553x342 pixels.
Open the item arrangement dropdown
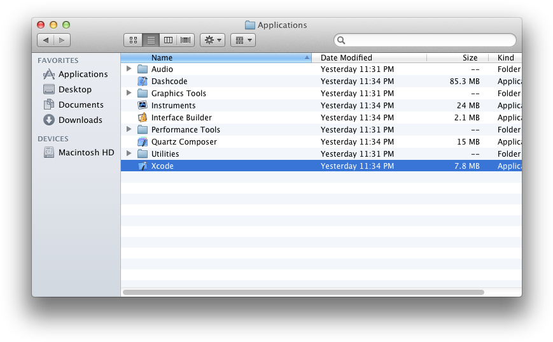point(243,40)
